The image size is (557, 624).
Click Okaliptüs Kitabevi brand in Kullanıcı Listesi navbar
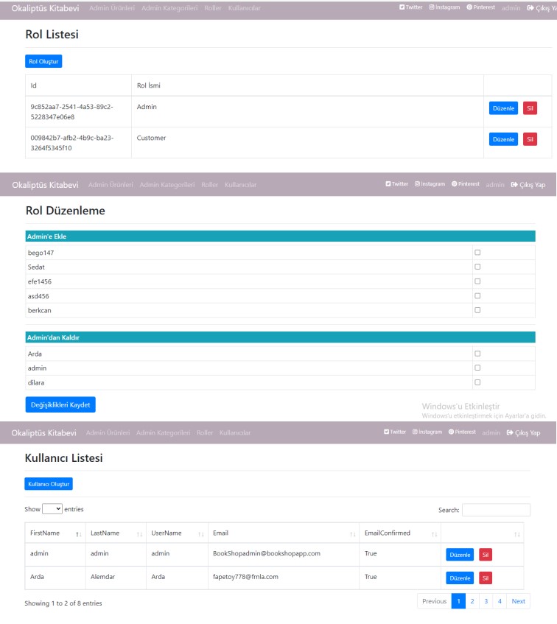point(43,432)
